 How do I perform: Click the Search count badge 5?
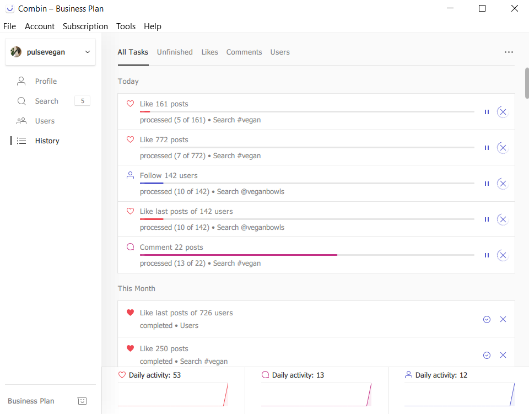point(82,101)
